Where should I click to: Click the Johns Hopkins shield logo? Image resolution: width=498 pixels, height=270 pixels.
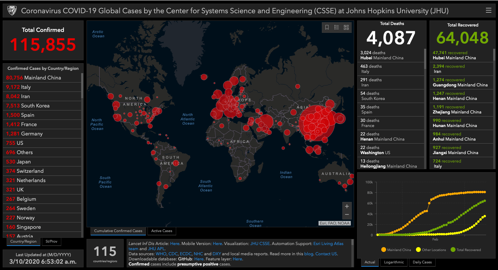[12, 11]
